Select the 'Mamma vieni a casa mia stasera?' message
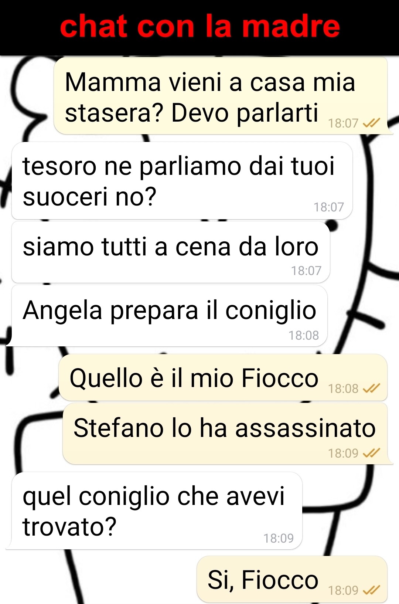The height and width of the screenshot is (604, 399). click(x=221, y=96)
